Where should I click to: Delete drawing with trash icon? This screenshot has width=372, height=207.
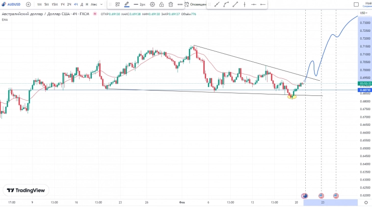click(171, 4)
